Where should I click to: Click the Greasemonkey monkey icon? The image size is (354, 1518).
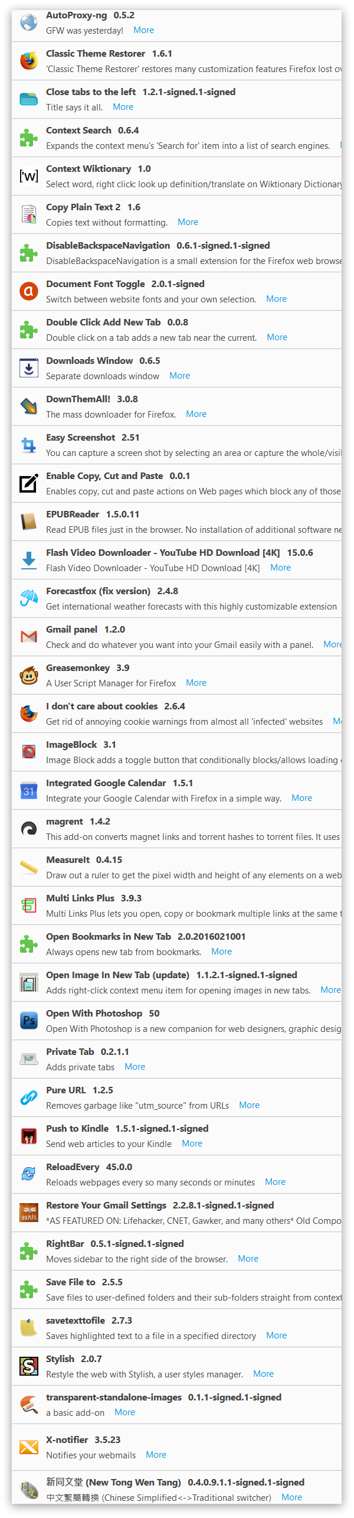[28, 675]
